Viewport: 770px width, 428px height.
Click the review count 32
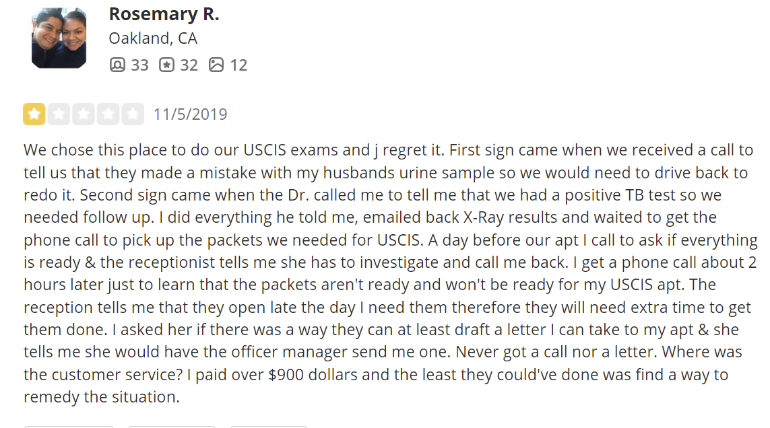click(x=189, y=65)
